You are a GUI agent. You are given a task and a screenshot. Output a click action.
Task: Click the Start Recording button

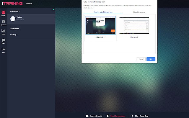pyautogui.click(x=139, y=116)
